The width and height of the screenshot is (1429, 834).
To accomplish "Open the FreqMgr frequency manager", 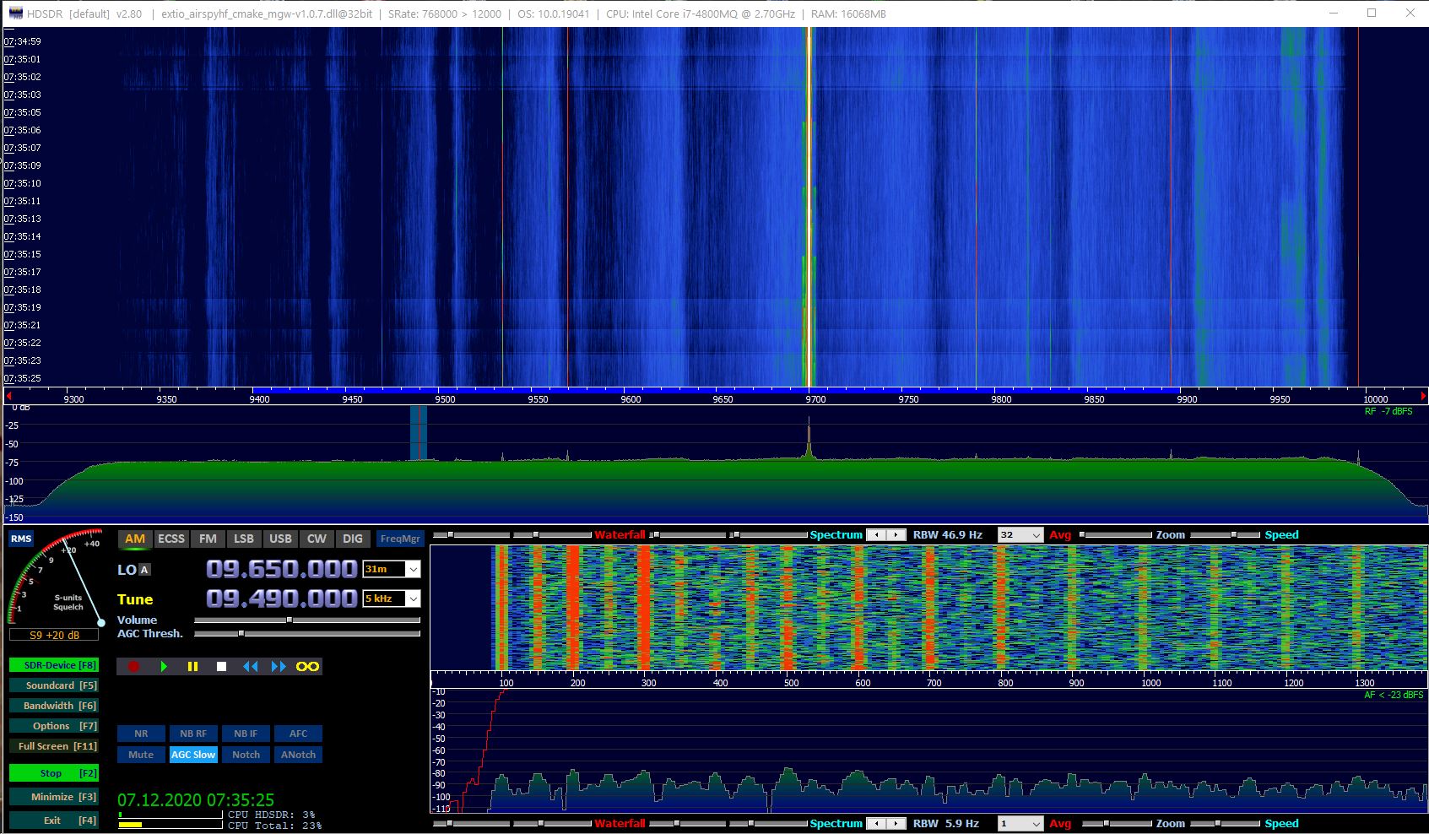I will 400,539.
